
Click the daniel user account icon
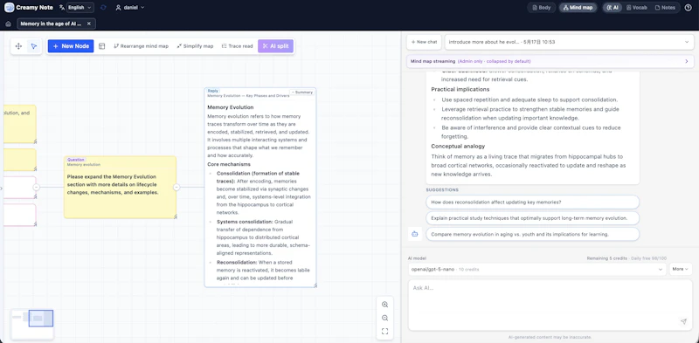118,8
